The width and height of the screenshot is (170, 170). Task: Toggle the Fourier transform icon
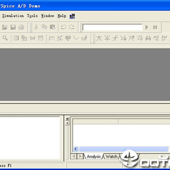click(x=25, y=38)
